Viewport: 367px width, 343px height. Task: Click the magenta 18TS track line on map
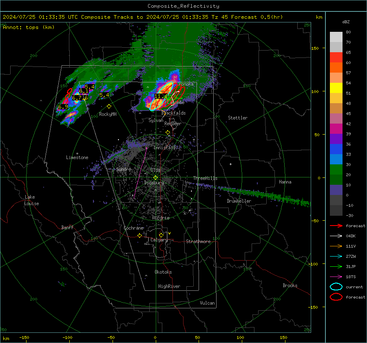tap(140, 173)
